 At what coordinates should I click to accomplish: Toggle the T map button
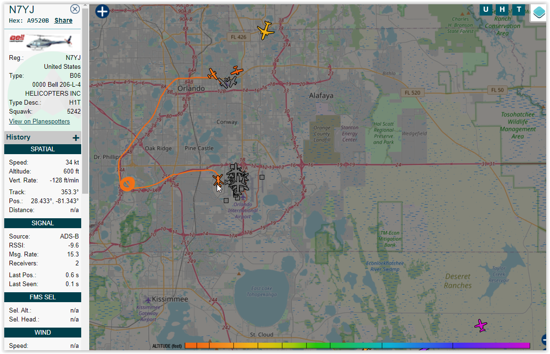[x=519, y=9]
